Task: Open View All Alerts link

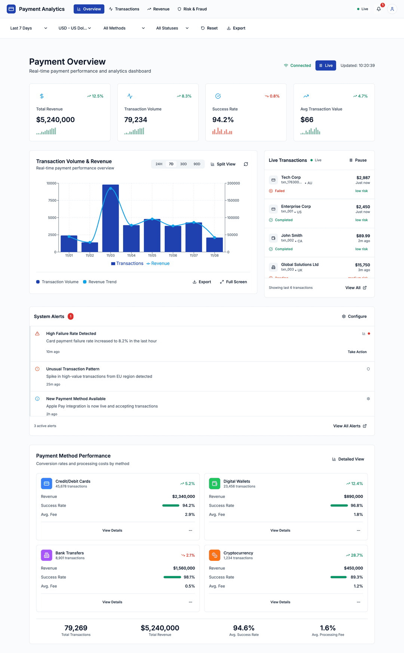Action: (x=350, y=426)
